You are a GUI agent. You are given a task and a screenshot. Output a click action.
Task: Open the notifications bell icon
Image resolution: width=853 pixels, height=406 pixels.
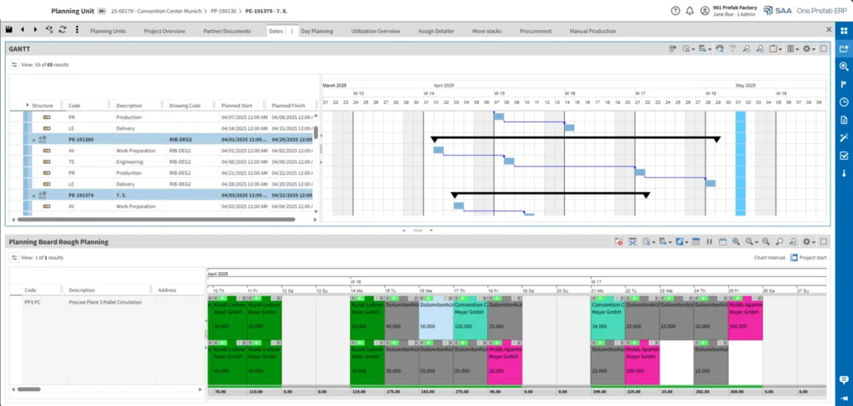[690, 10]
